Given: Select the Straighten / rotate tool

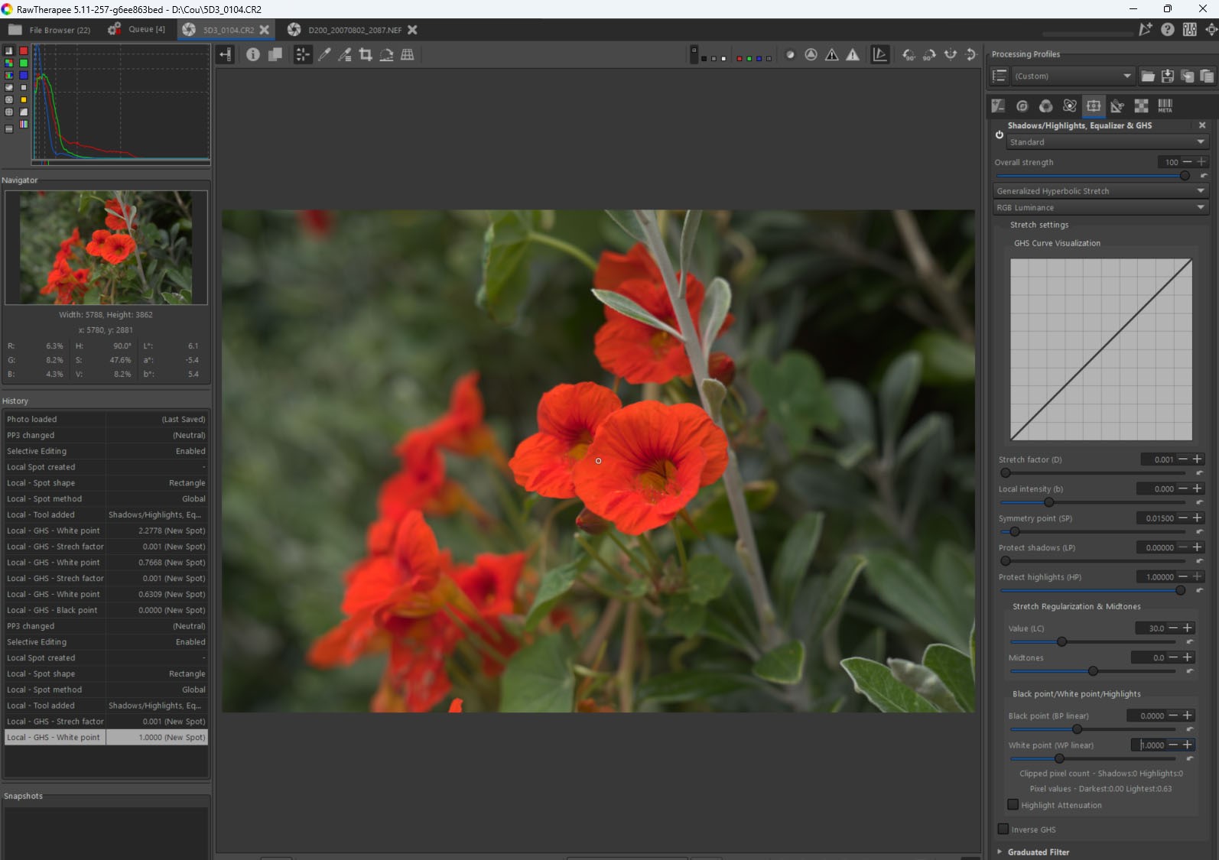Looking at the screenshot, I should pyautogui.click(x=387, y=54).
